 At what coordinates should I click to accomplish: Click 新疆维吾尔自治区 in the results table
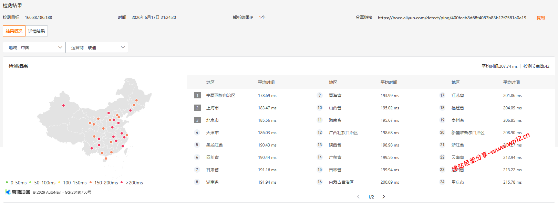468,133
